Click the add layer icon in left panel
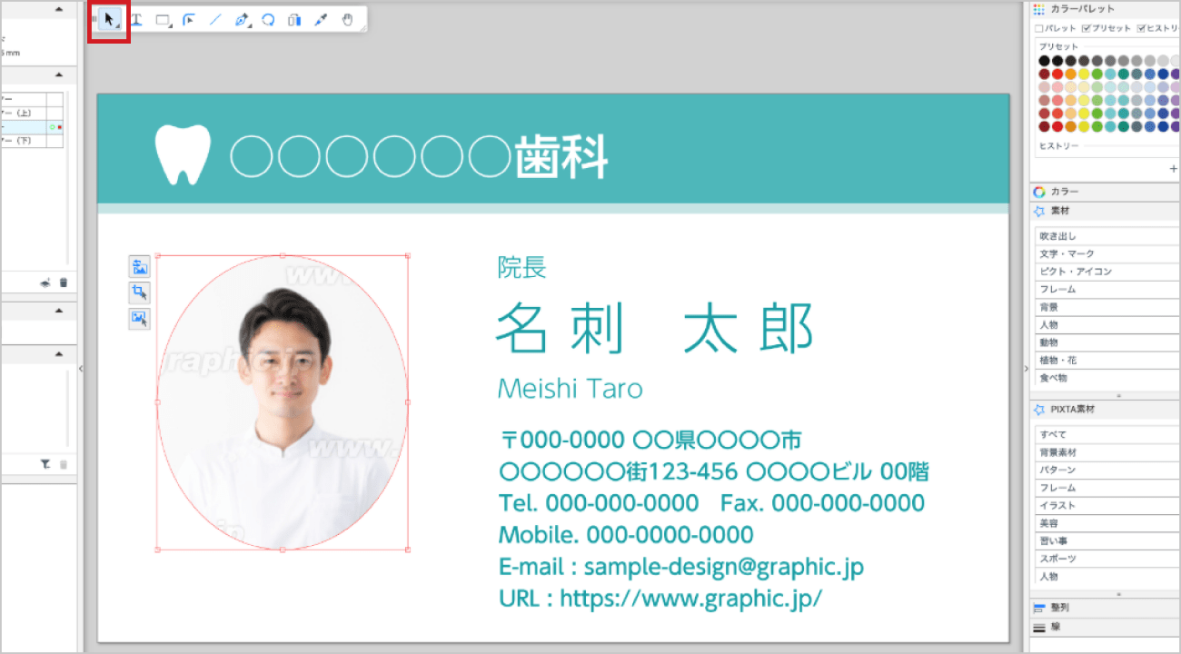 point(45,282)
